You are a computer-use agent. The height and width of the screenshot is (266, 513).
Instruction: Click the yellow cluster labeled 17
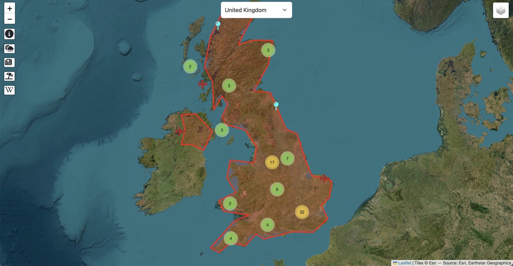point(272,162)
